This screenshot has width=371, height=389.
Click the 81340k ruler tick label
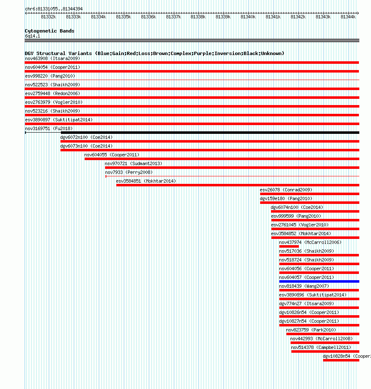[x=248, y=17]
